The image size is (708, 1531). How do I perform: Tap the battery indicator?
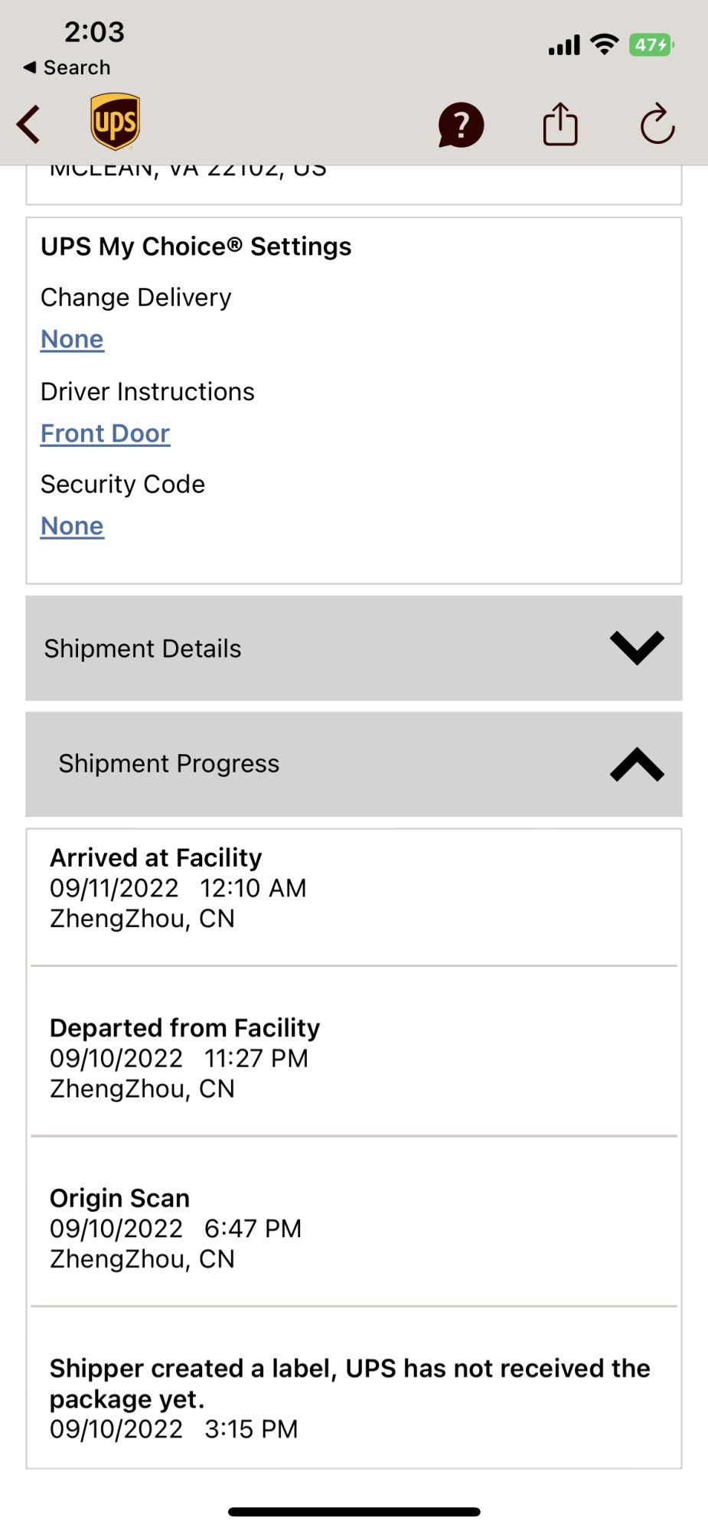coord(651,45)
